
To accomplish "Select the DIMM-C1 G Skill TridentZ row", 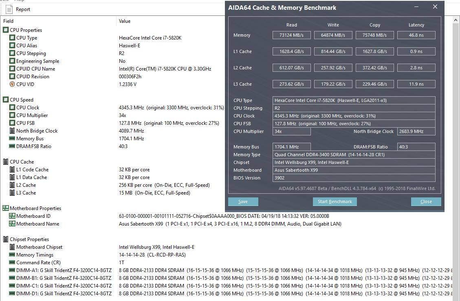I will click(230, 286).
